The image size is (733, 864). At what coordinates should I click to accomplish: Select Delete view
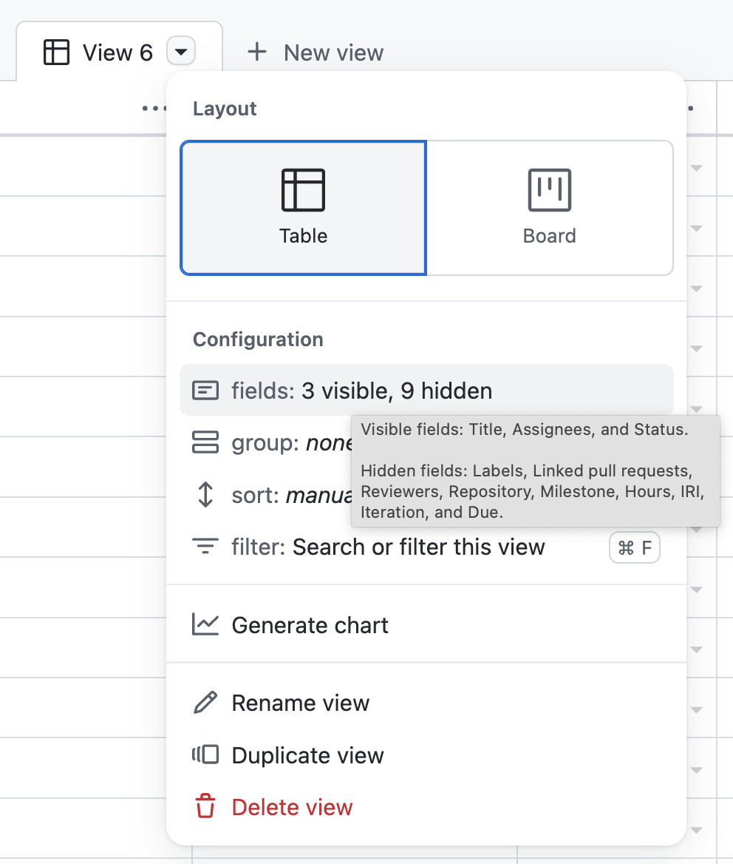[426, 807]
